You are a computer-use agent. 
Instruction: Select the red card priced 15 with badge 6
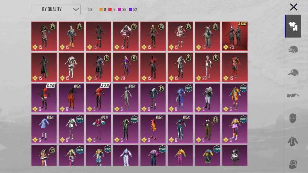click(99, 67)
